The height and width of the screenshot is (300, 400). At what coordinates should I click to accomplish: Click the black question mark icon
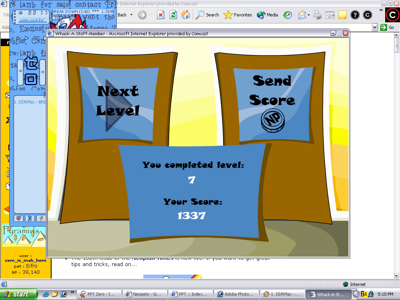pos(355,15)
